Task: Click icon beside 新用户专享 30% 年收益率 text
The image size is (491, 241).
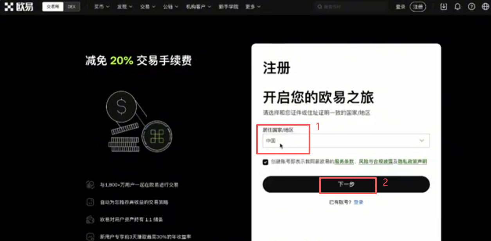Action: [x=90, y=236]
